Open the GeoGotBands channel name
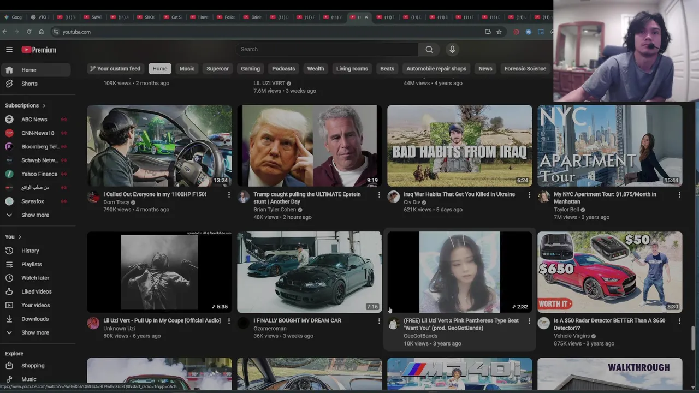The width and height of the screenshot is (699, 393). (x=420, y=336)
